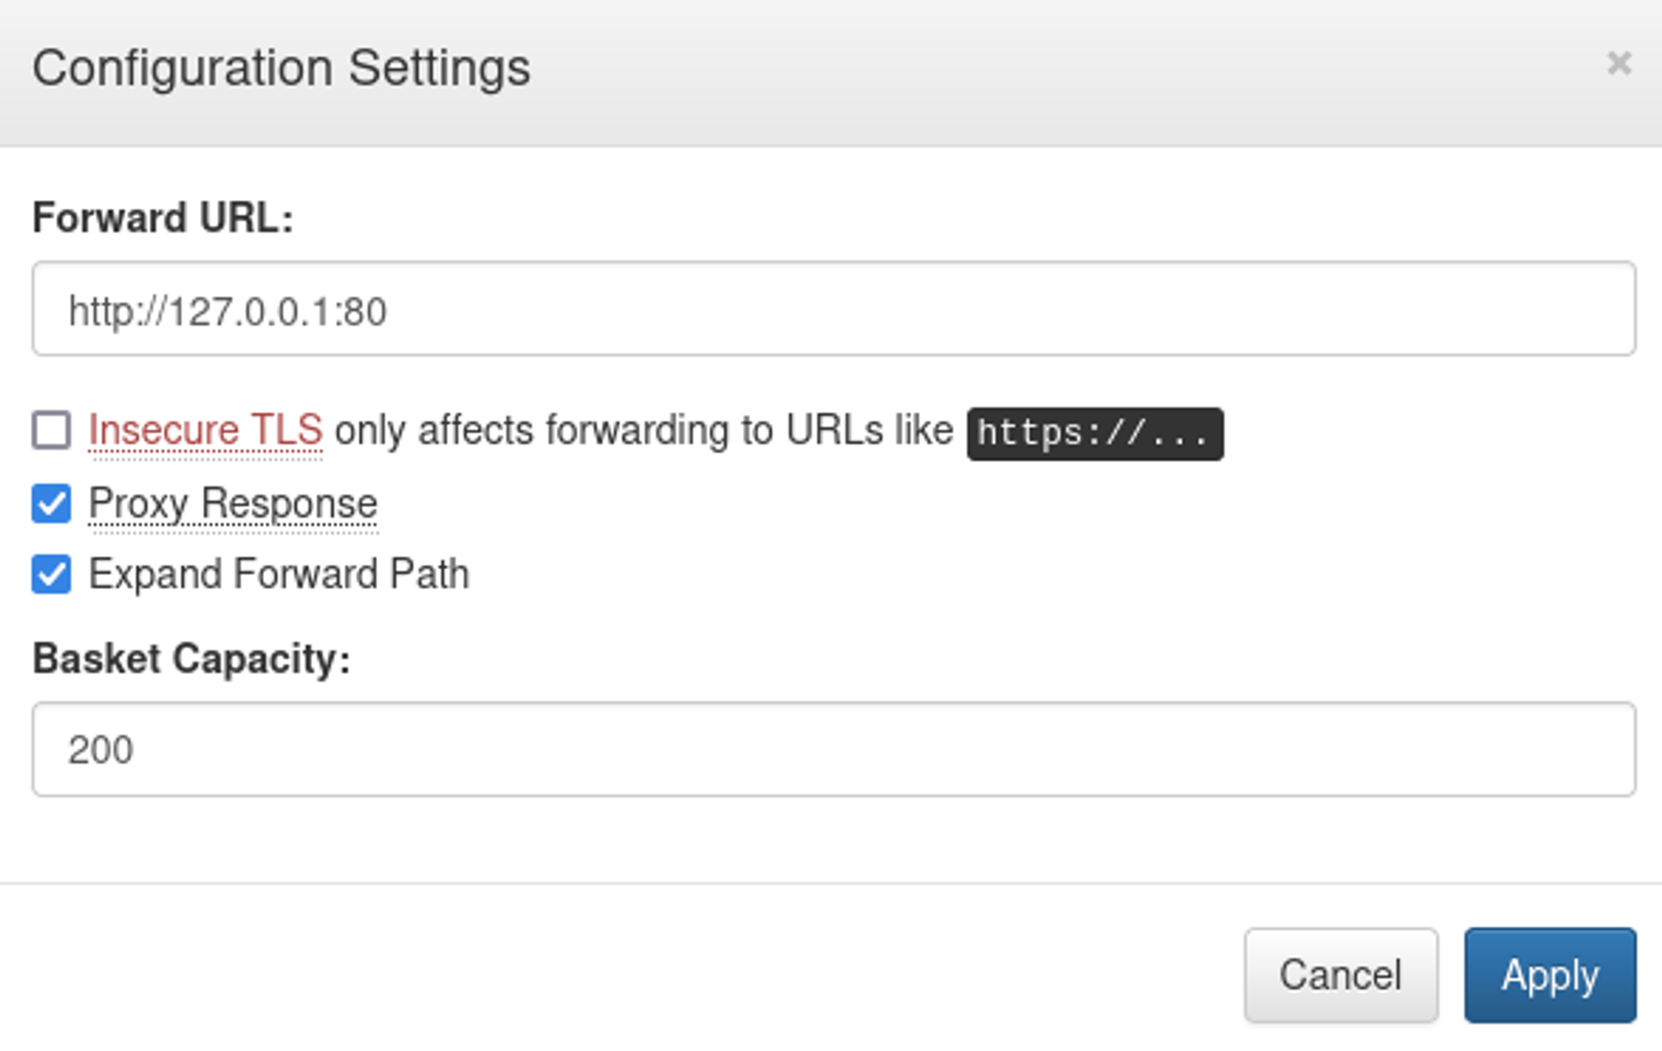Click the red Insecure TLS label
This screenshot has width=1662, height=1051.
coord(205,430)
